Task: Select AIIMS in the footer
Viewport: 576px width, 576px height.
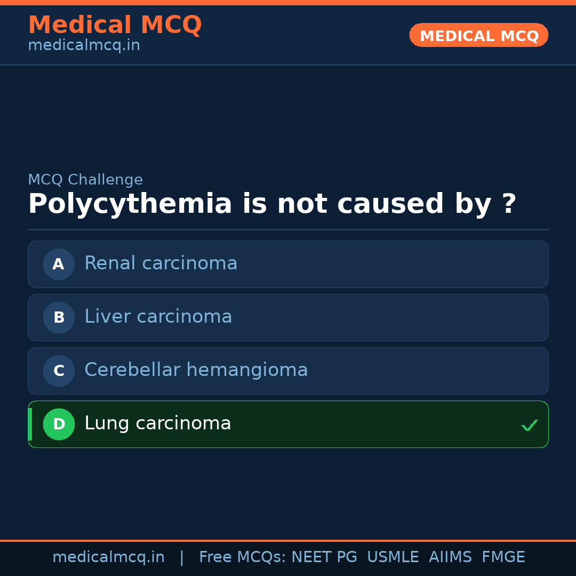Action: (x=450, y=557)
